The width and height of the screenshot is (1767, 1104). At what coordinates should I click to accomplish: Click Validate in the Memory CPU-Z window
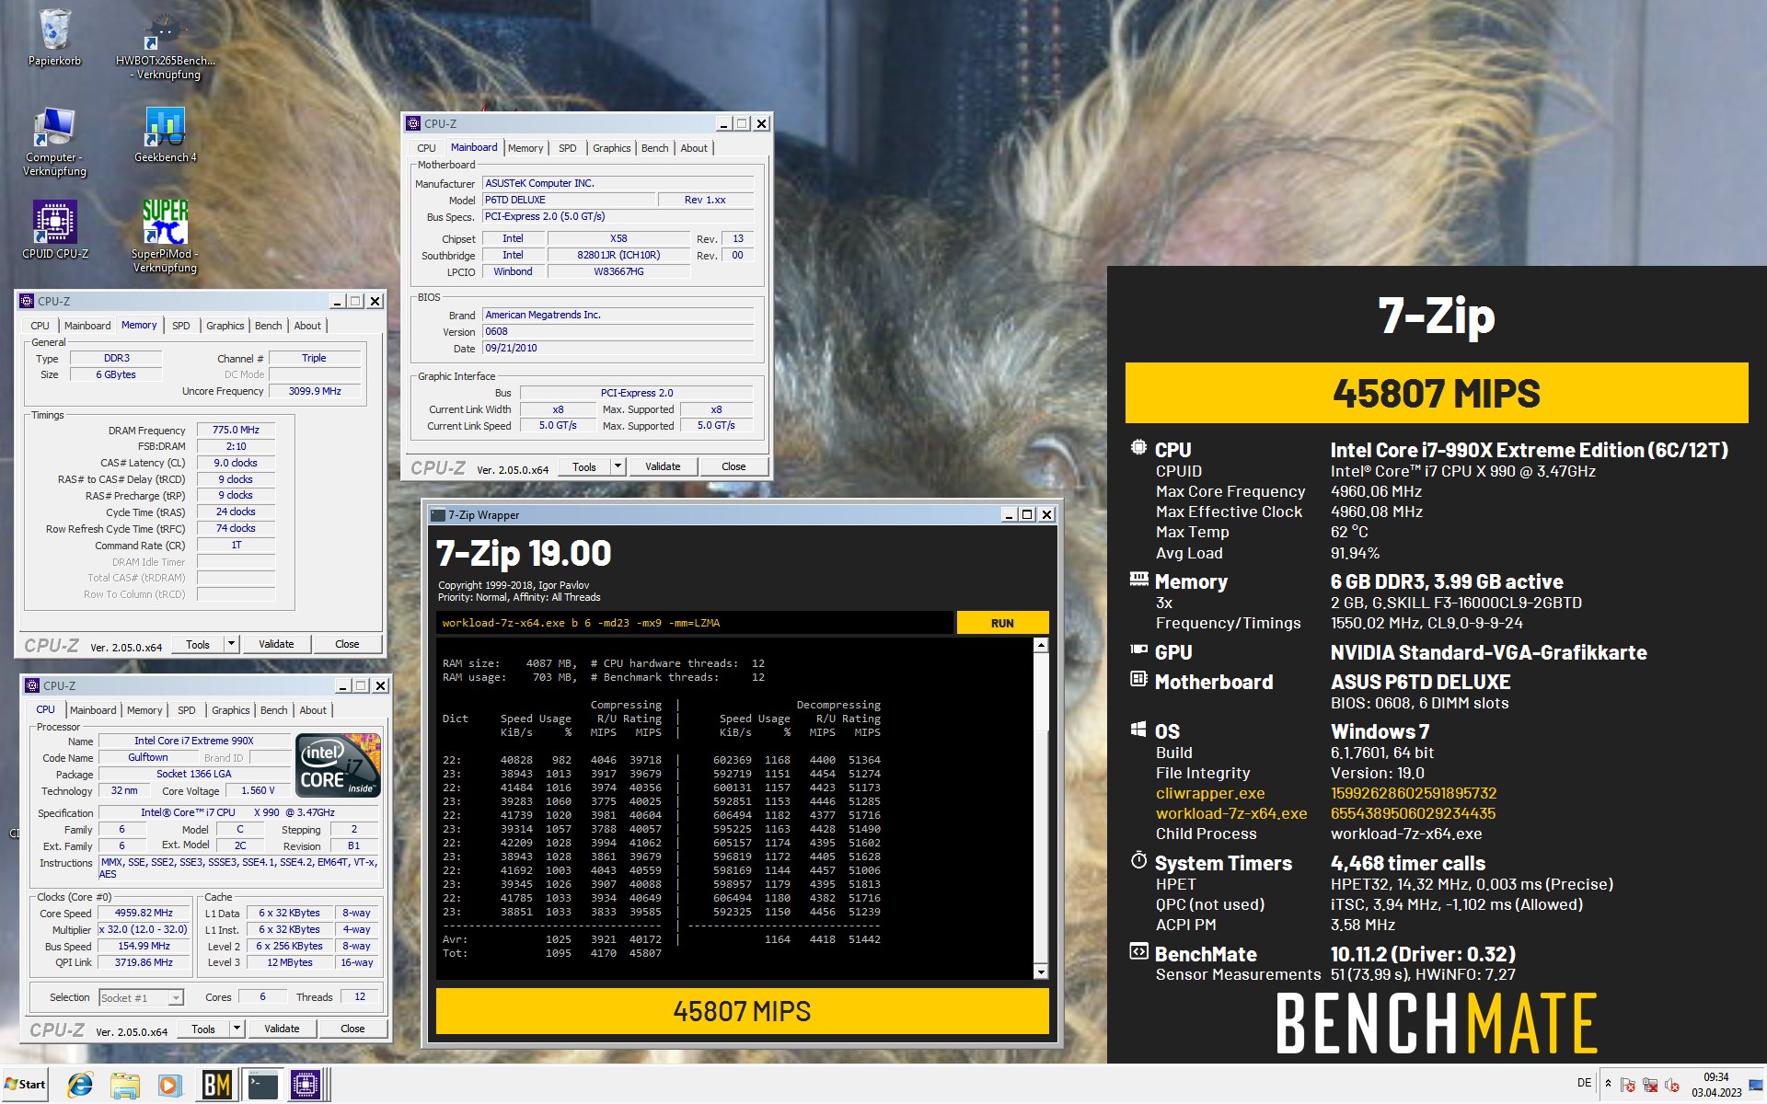276,644
